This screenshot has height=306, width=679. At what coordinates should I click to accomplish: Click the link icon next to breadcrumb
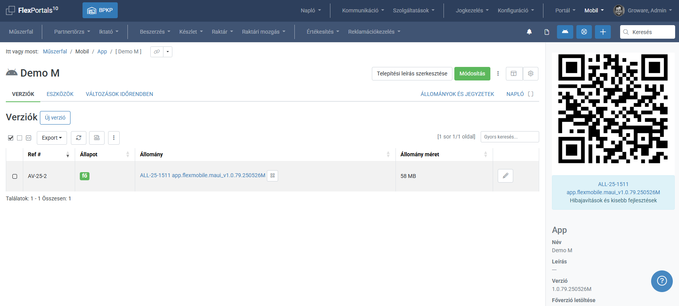click(156, 51)
